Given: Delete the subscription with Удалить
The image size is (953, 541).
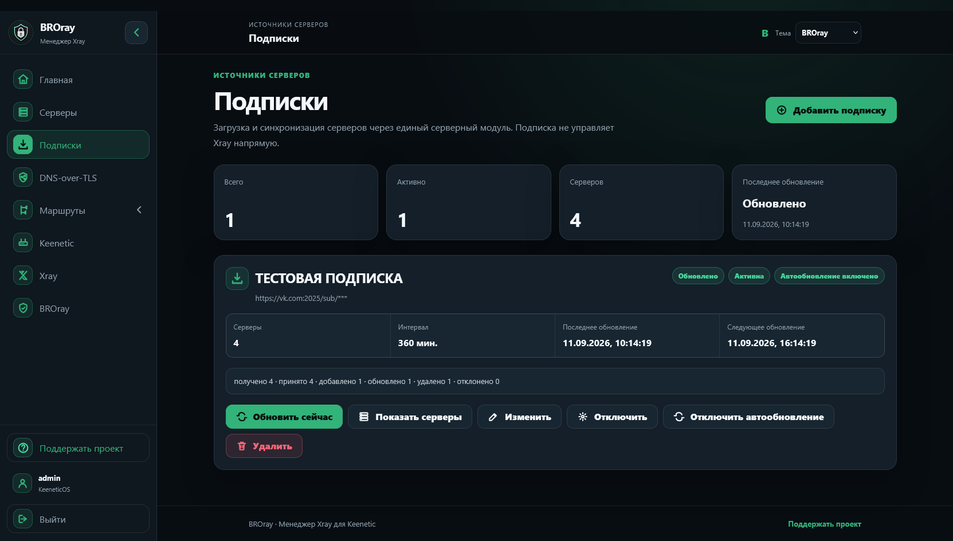Looking at the screenshot, I should [x=264, y=446].
